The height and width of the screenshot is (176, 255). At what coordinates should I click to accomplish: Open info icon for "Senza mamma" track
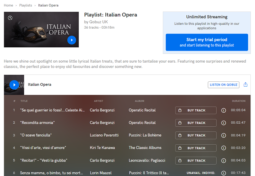coord(223,173)
